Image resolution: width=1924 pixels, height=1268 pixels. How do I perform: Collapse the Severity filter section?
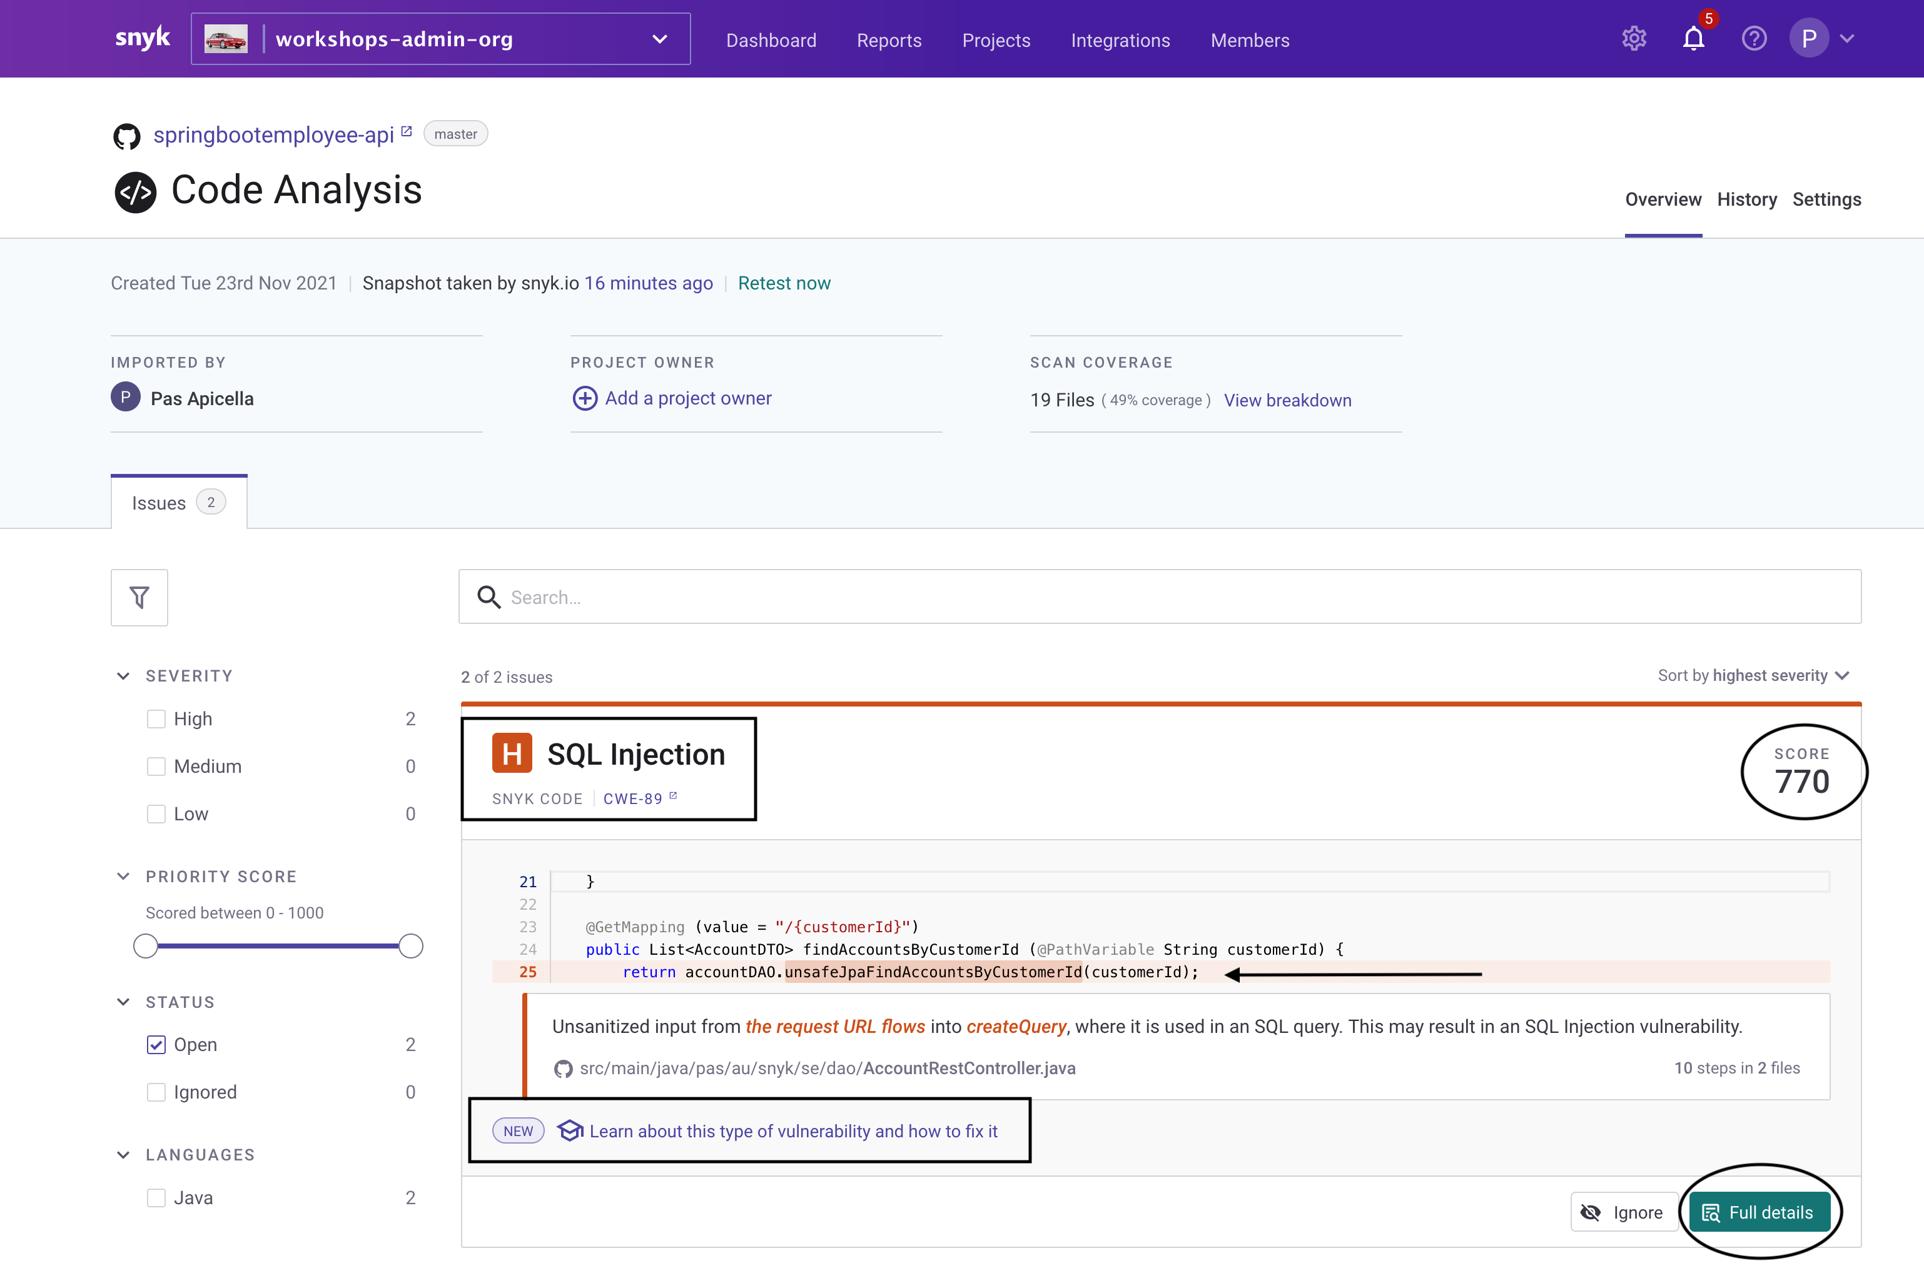[123, 675]
